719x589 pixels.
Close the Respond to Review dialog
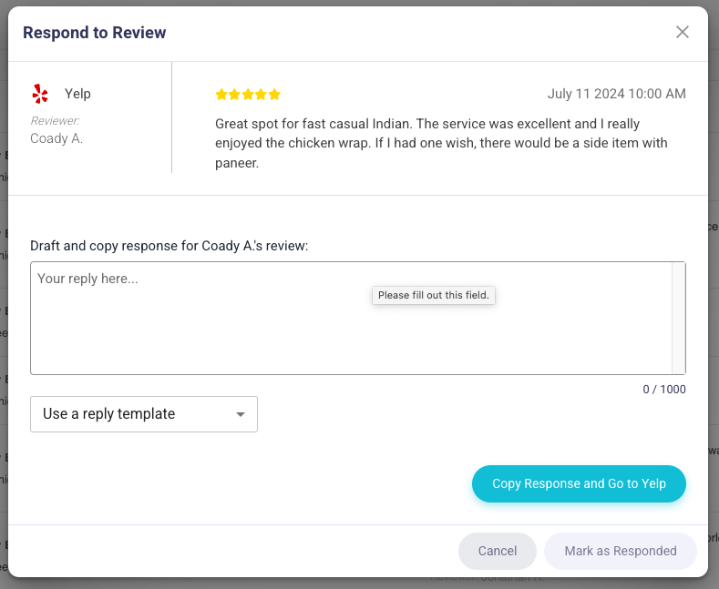click(683, 32)
